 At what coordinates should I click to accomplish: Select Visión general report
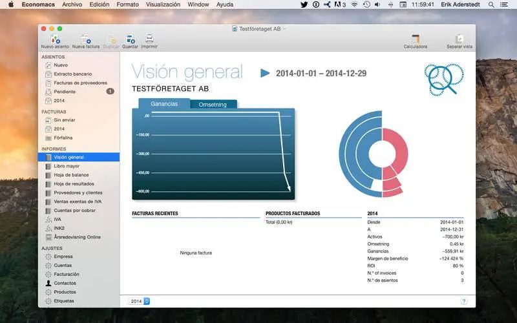pos(79,157)
